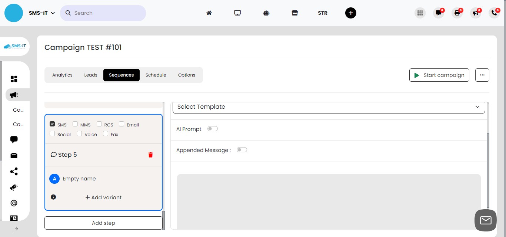Click the Campaign TEST #101 title
This screenshot has height=237, width=506.
click(83, 47)
